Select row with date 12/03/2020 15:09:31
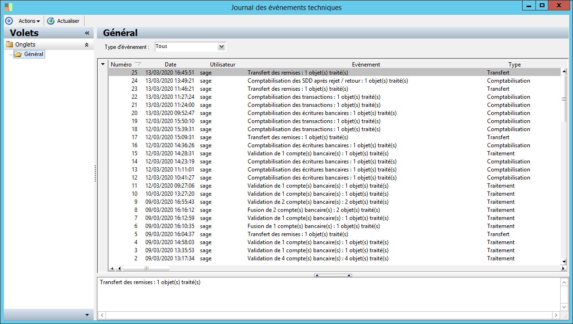 click(334, 137)
